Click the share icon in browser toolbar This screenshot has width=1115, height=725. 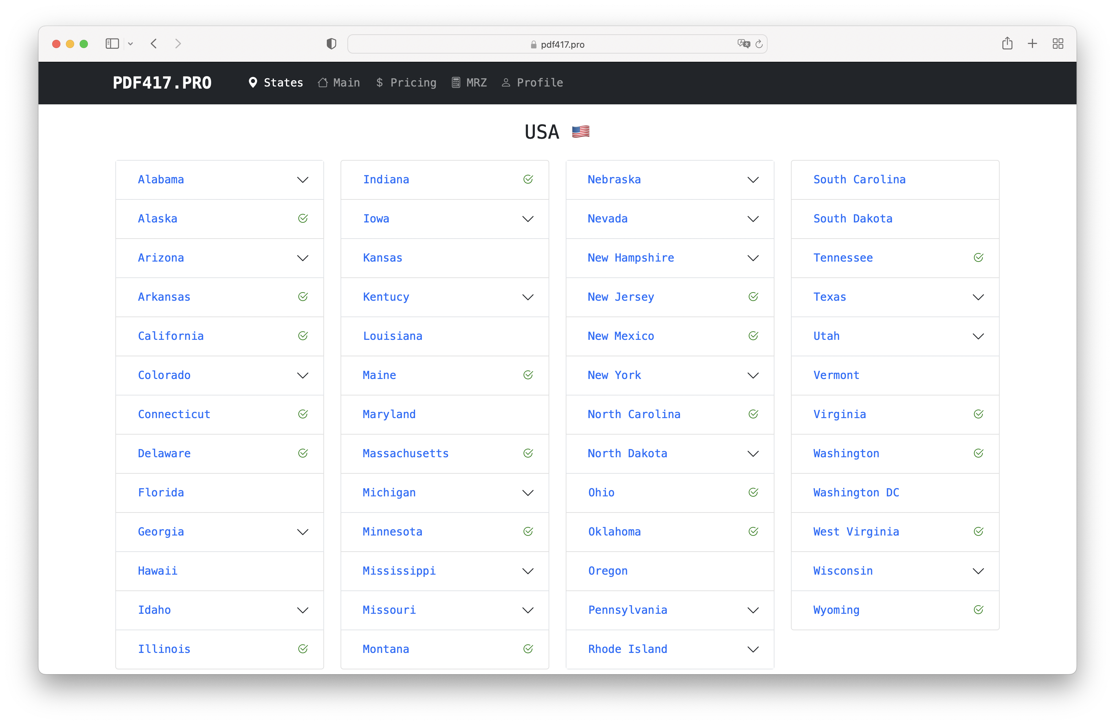tap(1008, 44)
